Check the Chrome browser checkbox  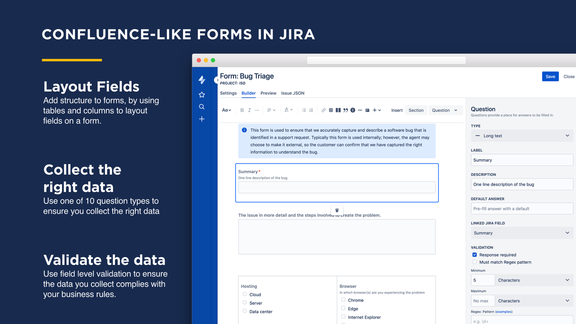click(x=343, y=300)
